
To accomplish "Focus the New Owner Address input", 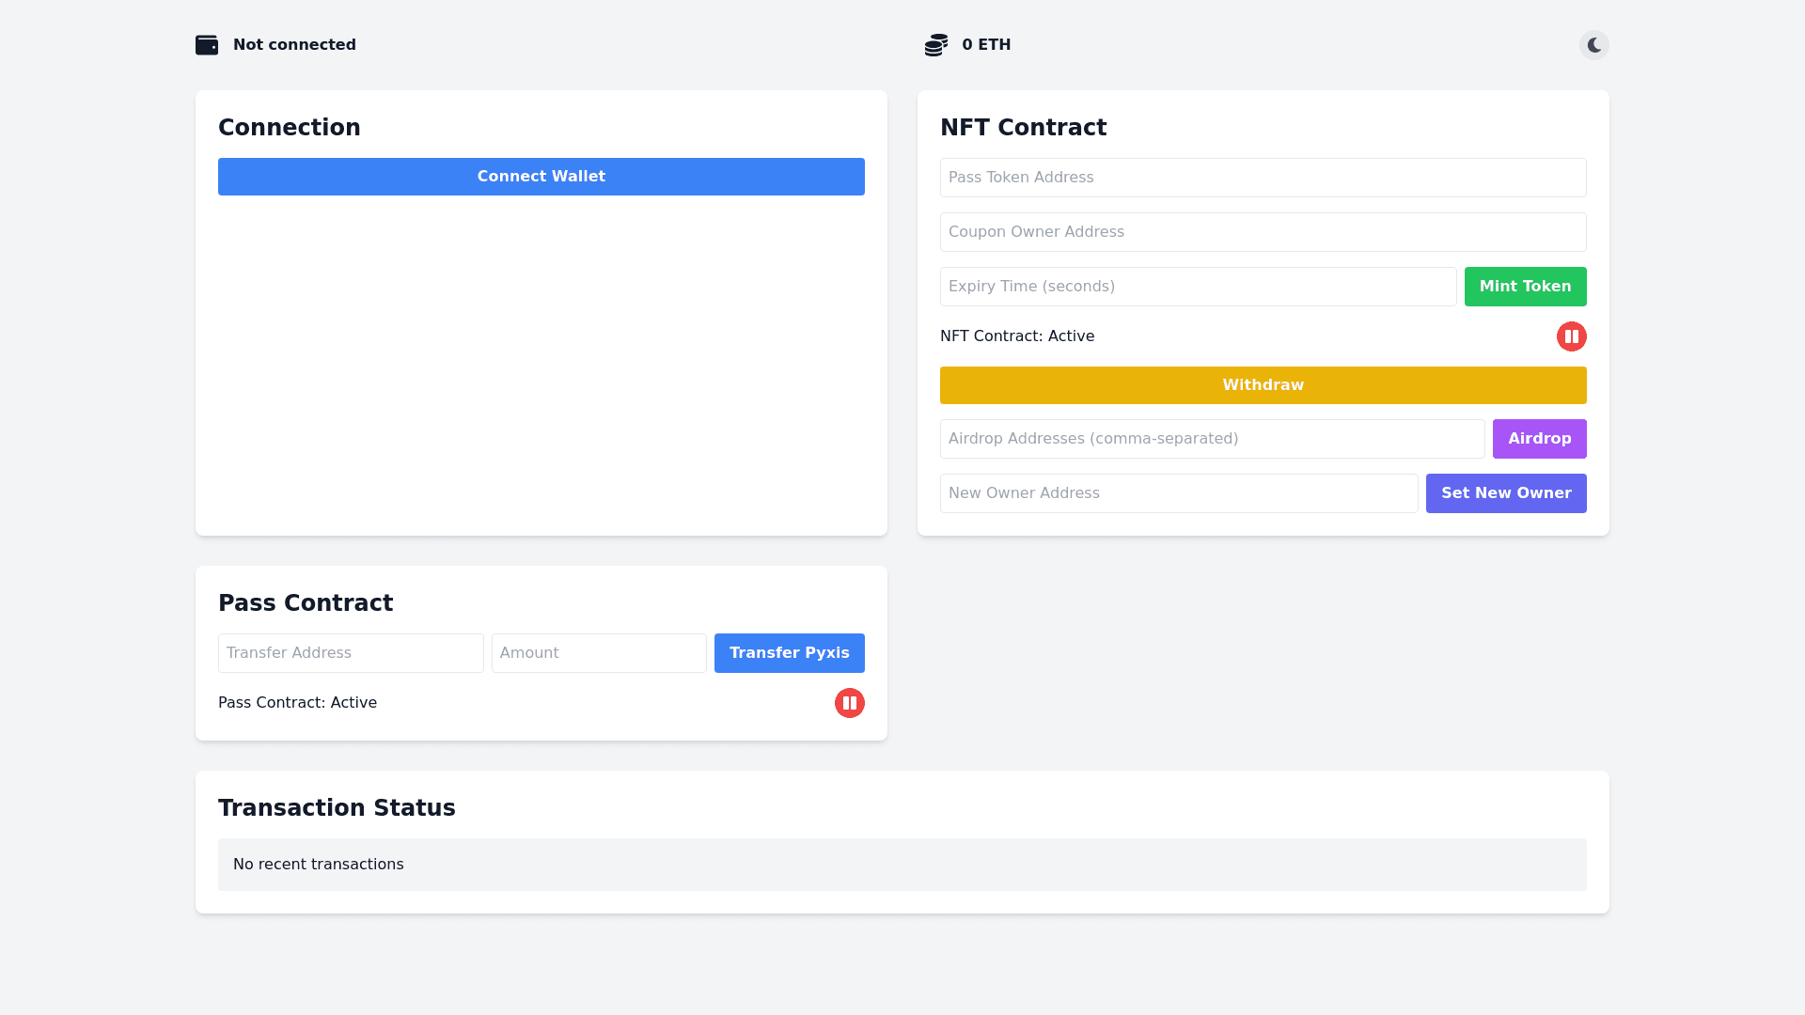I will [x=1178, y=493].
